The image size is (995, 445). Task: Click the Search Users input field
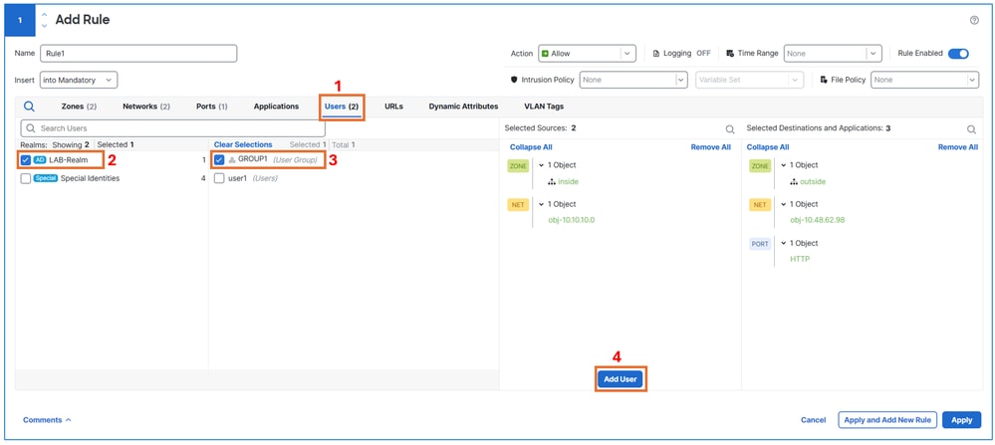point(172,128)
